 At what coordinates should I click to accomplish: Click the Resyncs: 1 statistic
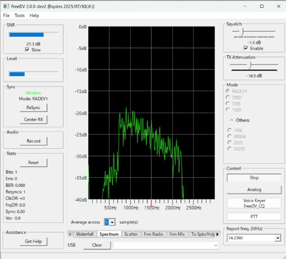pyautogui.click(x=15, y=192)
